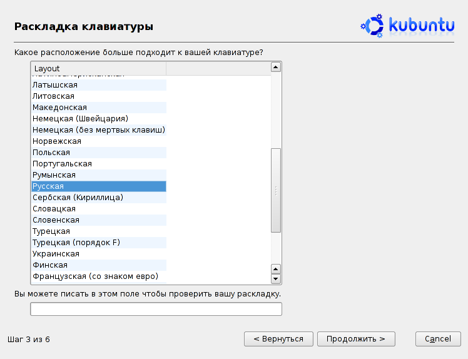Select the Норвежская keyboard layout
The image size is (468, 359).
click(x=99, y=141)
